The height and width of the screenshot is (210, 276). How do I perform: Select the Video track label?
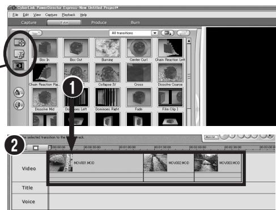(x=29, y=169)
